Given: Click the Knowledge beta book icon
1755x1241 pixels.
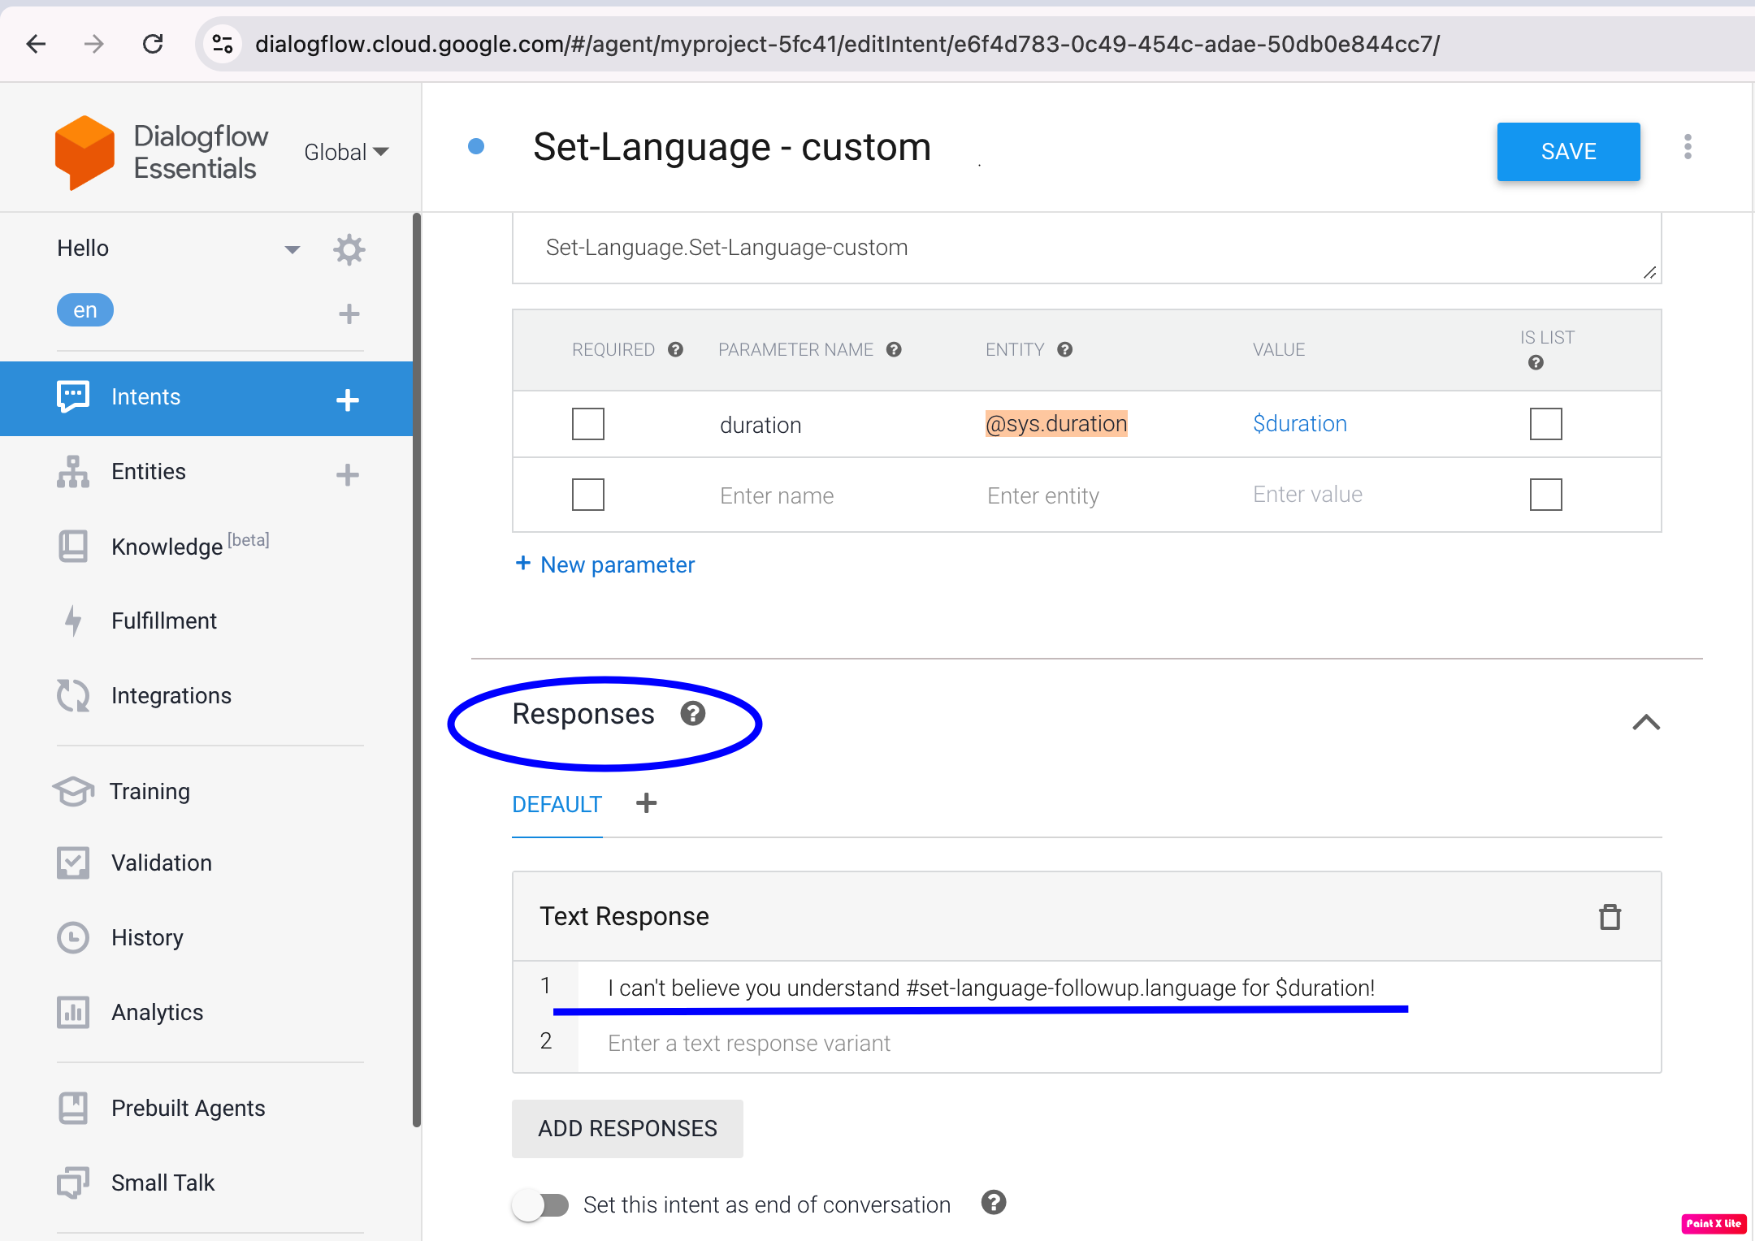Looking at the screenshot, I should (x=73, y=546).
